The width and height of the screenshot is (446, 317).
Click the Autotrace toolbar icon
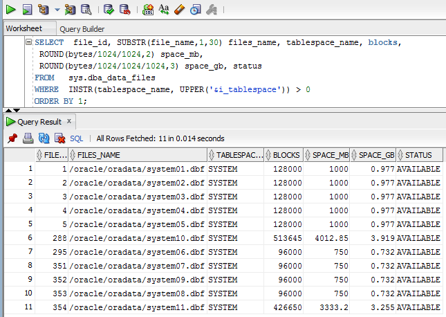(x=70, y=10)
